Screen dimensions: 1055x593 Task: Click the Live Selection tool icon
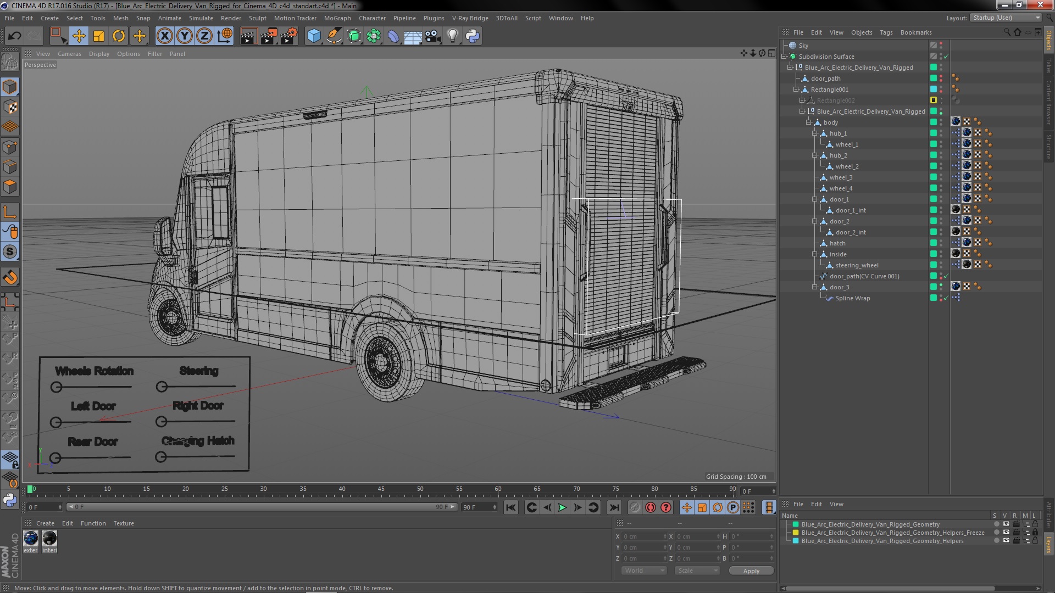58,36
